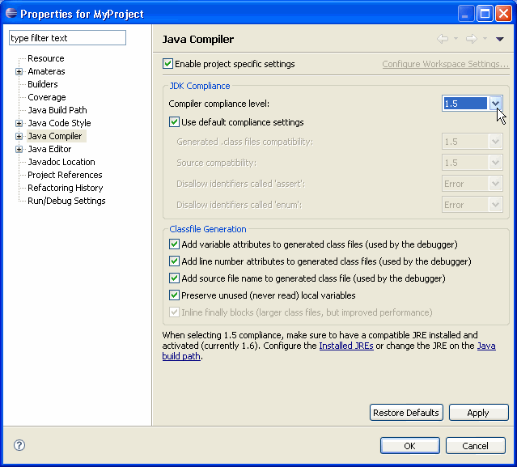Image resolution: width=517 pixels, height=467 pixels.
Task: Toggle Add line number attributes checkbox
Action: coord(174,261)
